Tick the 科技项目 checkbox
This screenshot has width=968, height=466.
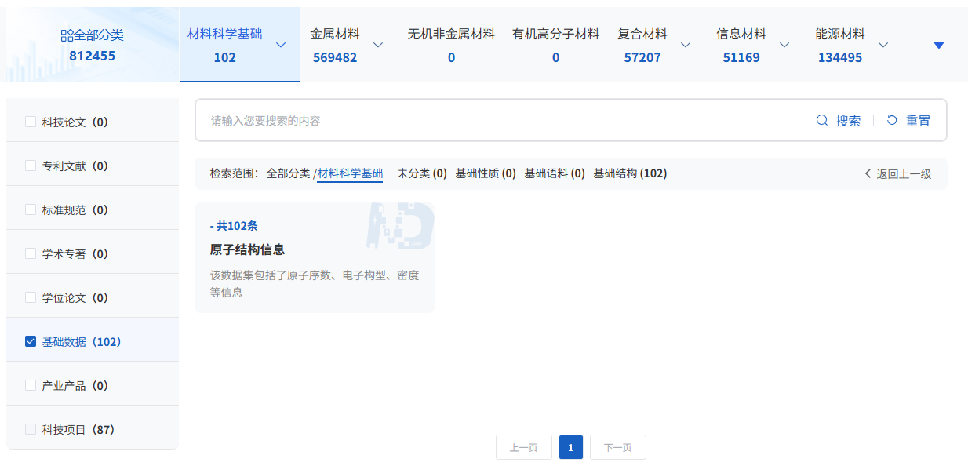pyautogui.click(x=31, y=429)
